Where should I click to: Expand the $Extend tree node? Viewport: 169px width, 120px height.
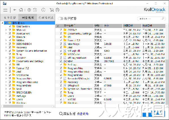point(6,30)
